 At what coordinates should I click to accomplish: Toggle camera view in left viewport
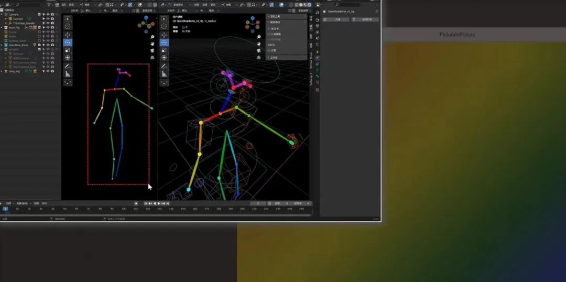pyautogui.click(x=153, y=50)
